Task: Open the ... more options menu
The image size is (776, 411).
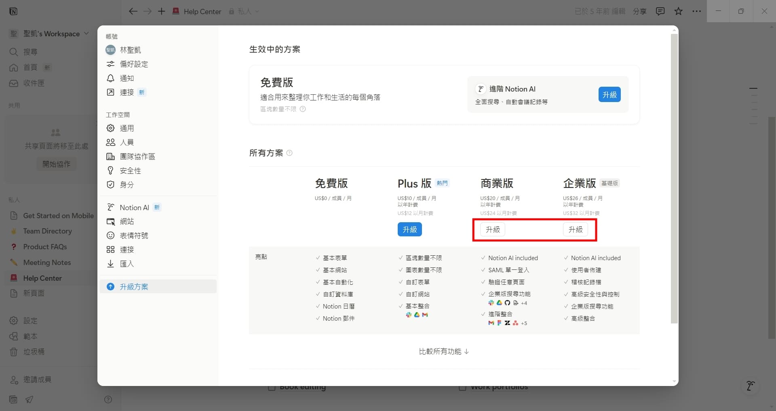Action: coord(697,11)
